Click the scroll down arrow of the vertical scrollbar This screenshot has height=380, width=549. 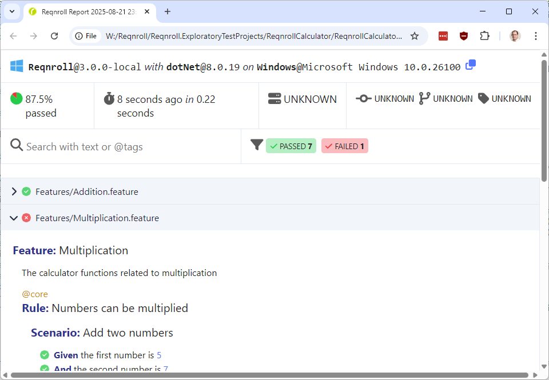(x=544, y=367)
